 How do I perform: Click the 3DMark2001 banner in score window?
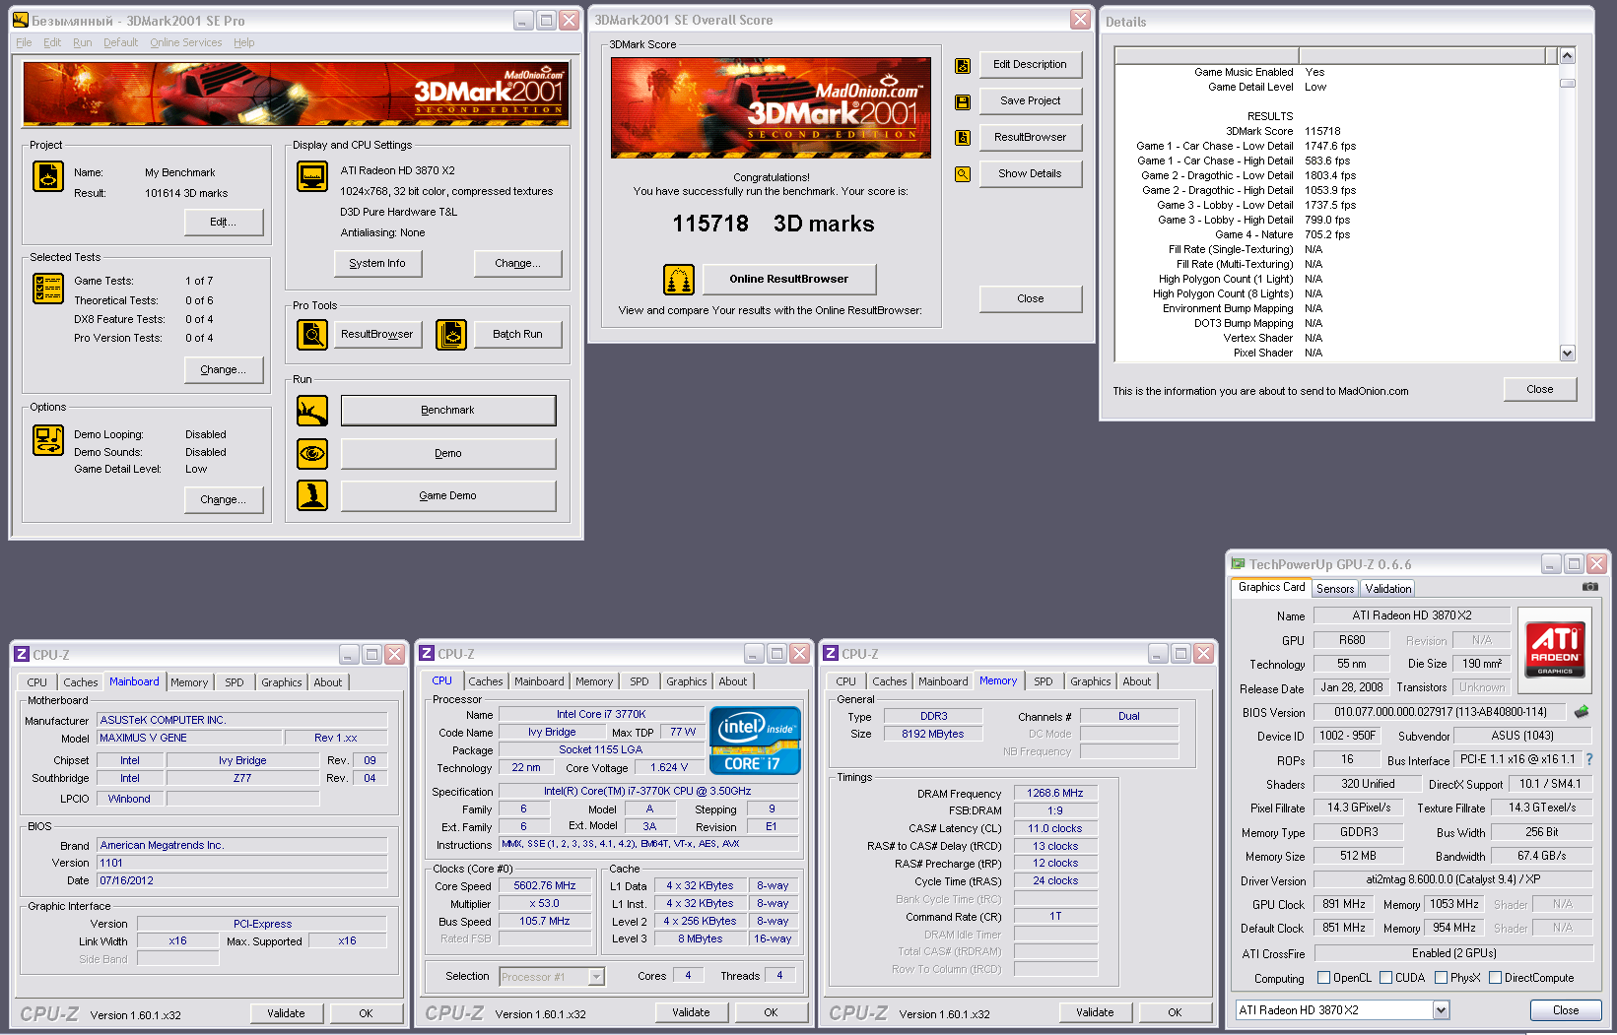point(771,108)
